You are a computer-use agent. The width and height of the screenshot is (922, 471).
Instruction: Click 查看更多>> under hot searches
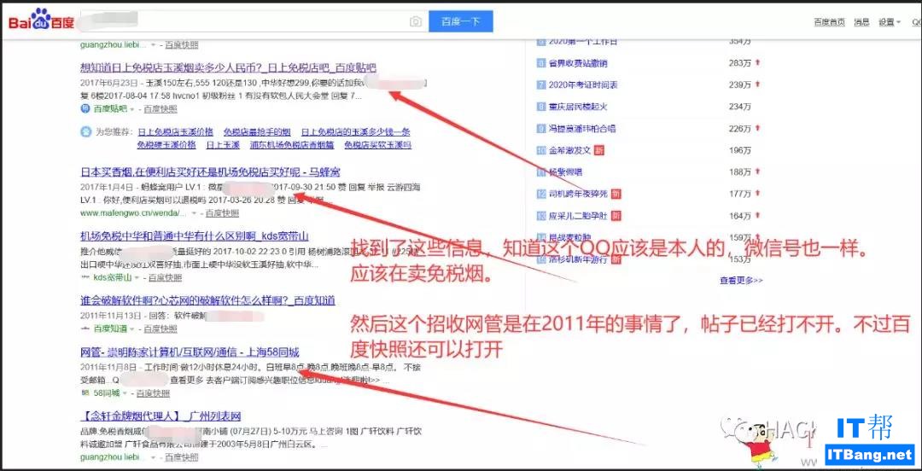[741, 281]
